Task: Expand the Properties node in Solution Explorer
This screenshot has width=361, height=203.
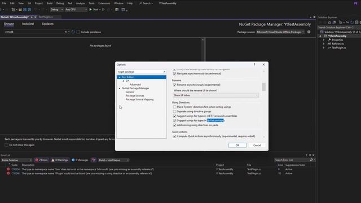Action: click(324, 40)
